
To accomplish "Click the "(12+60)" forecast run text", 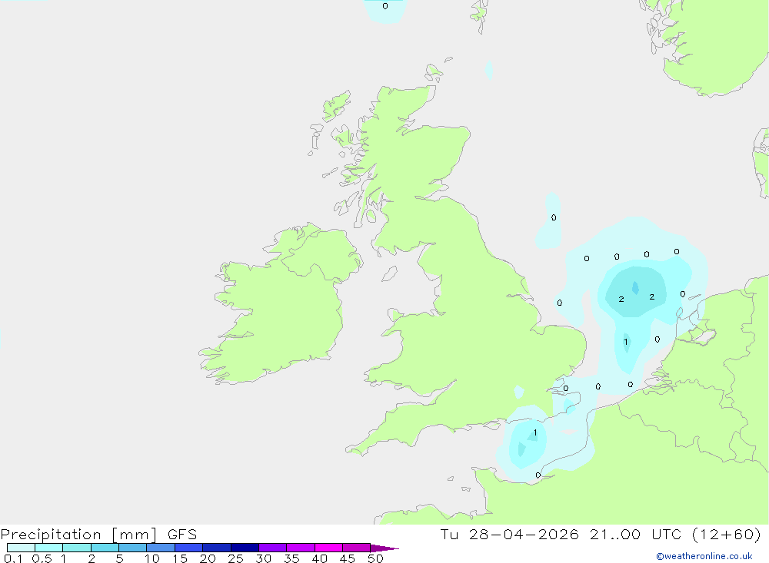I will coord(727,534).
